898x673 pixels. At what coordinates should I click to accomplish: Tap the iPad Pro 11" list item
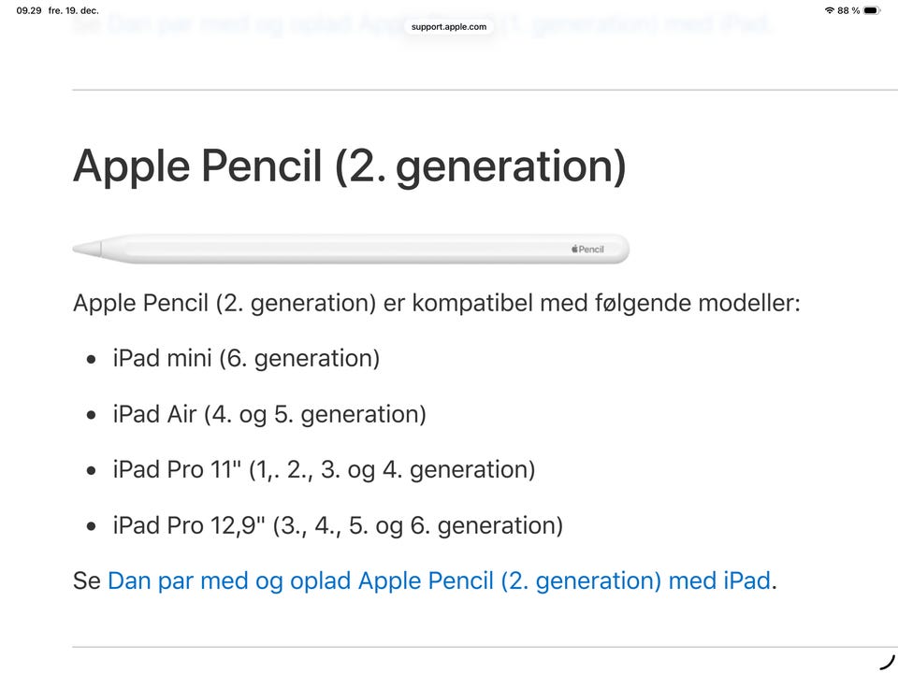(x=324, y=469)
